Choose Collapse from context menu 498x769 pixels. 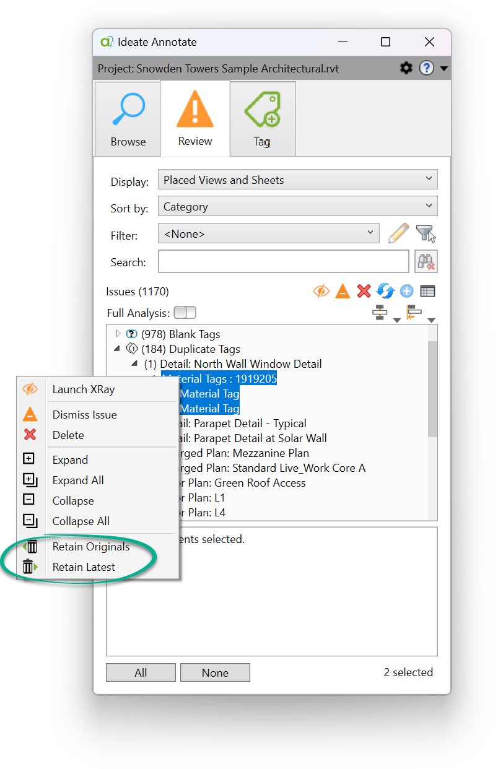[x=98, y=500]
